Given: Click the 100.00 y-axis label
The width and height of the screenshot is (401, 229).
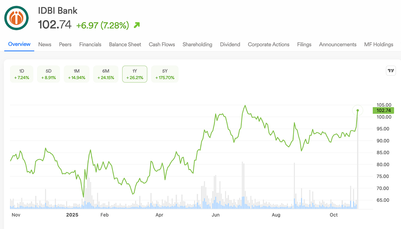Looking at the screenshot, I should pyautogui.click(x=384, y=117).
